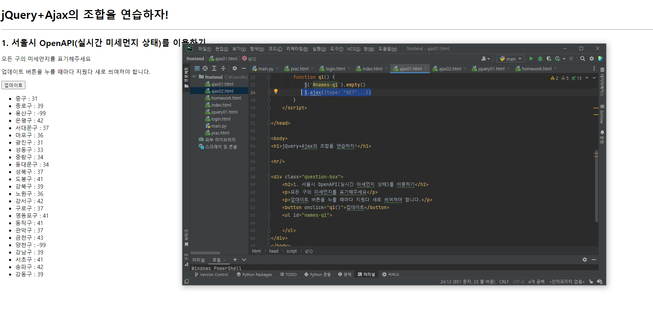Open the Version Control tool window
This screenshot has height=315, width=653.
tap(211, 275)
